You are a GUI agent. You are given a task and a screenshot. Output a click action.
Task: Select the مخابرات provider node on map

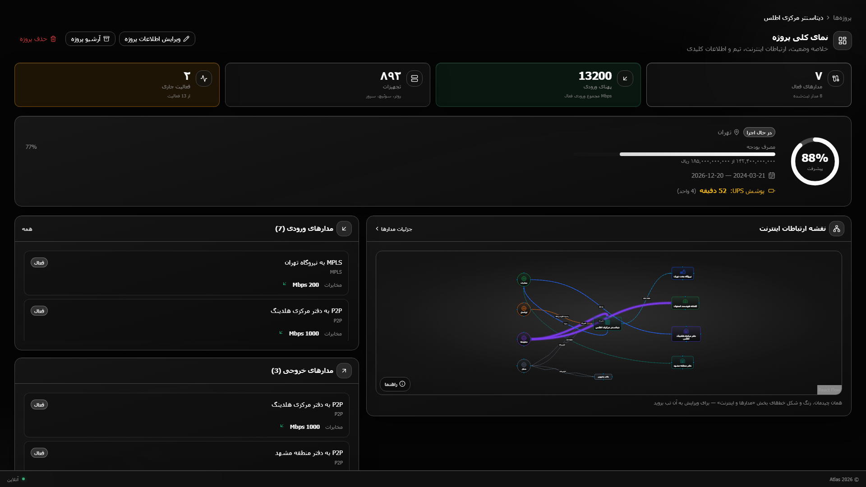click(524, 280)
